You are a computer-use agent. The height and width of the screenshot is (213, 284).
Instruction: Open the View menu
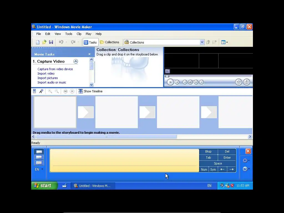pyautogui.click(x=58, y=34)
